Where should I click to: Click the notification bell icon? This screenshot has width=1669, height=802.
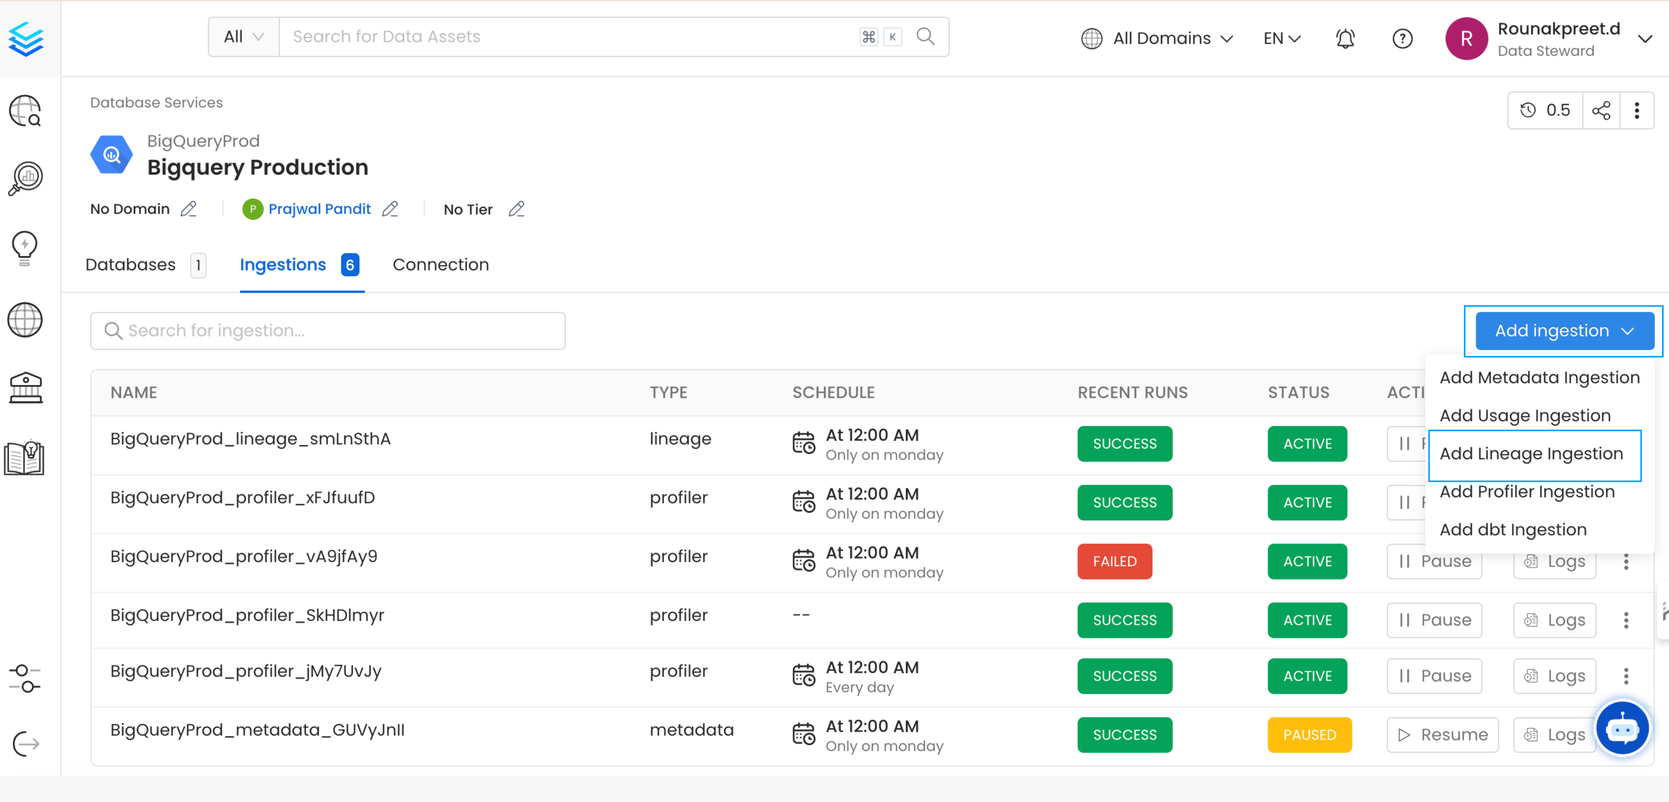pos(1344,38)
